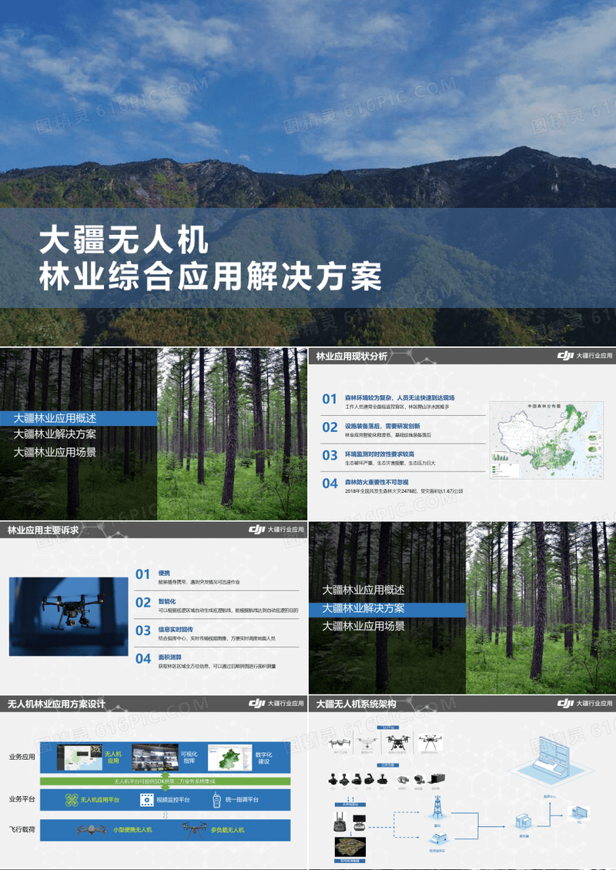
Task: Click the 小型便携无人机 drone icon
Action: [91, 829]
